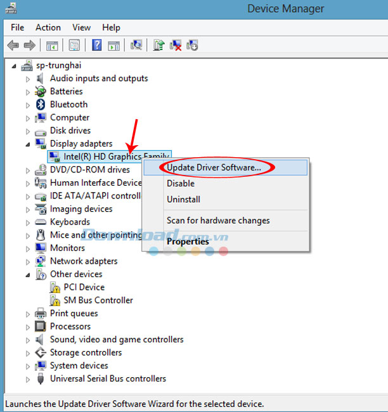Select the Disk drives label
Viewport: 388px width, 412px height.
pos(70,131)
